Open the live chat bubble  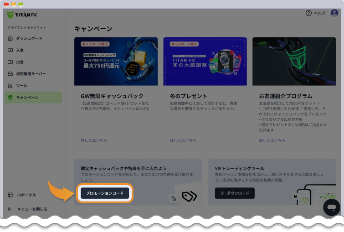click(332, 207)
